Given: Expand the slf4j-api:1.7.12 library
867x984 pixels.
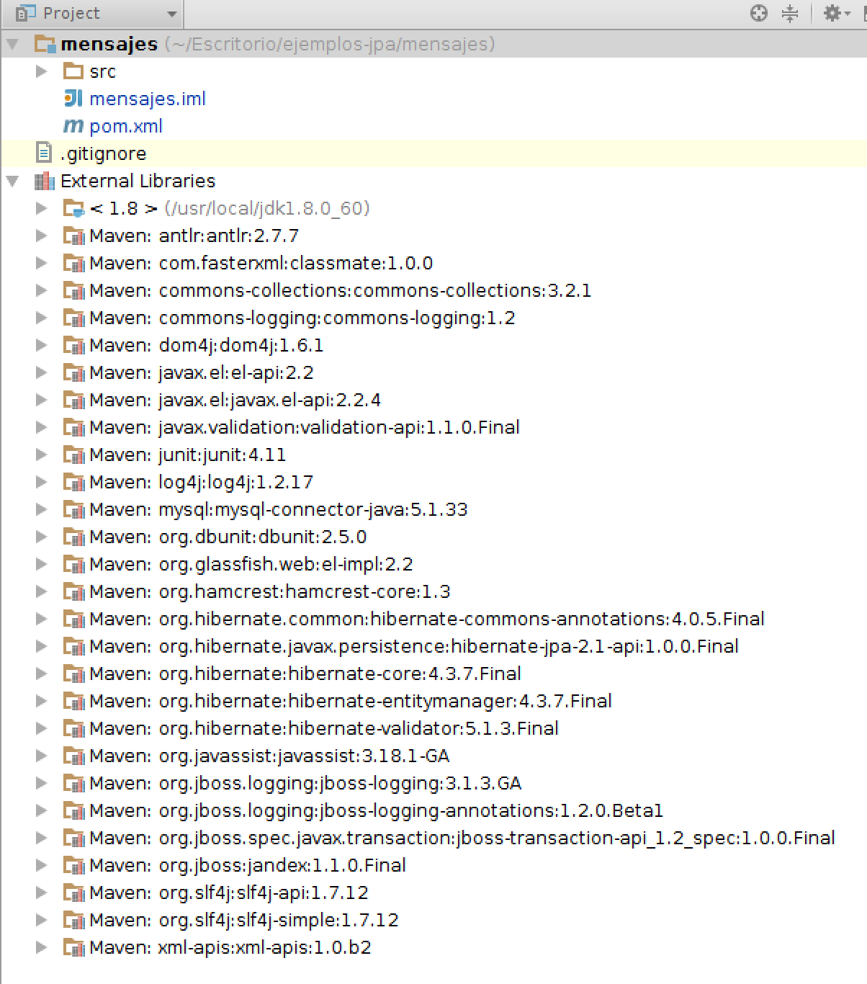Looking at the screenshot, I should click(41, 893).
